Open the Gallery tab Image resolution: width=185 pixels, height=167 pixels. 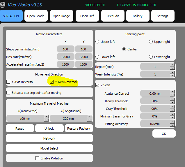coord(138,16)
